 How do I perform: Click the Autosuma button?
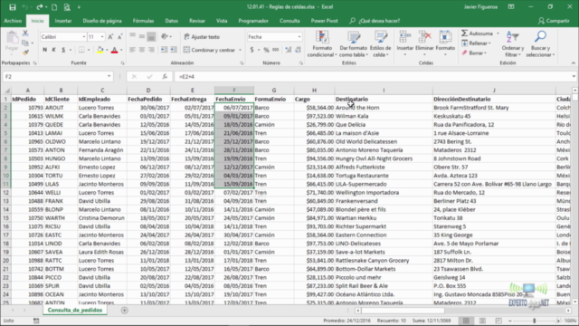(x=477, y=34)
